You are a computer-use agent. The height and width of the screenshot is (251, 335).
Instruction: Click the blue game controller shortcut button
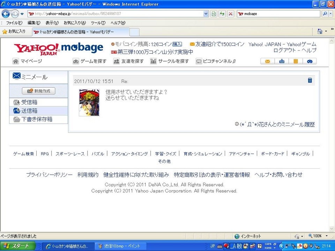click(310, 61)
